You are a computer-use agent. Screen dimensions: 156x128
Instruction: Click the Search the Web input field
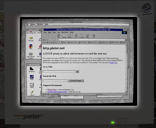tap(55, 81)
